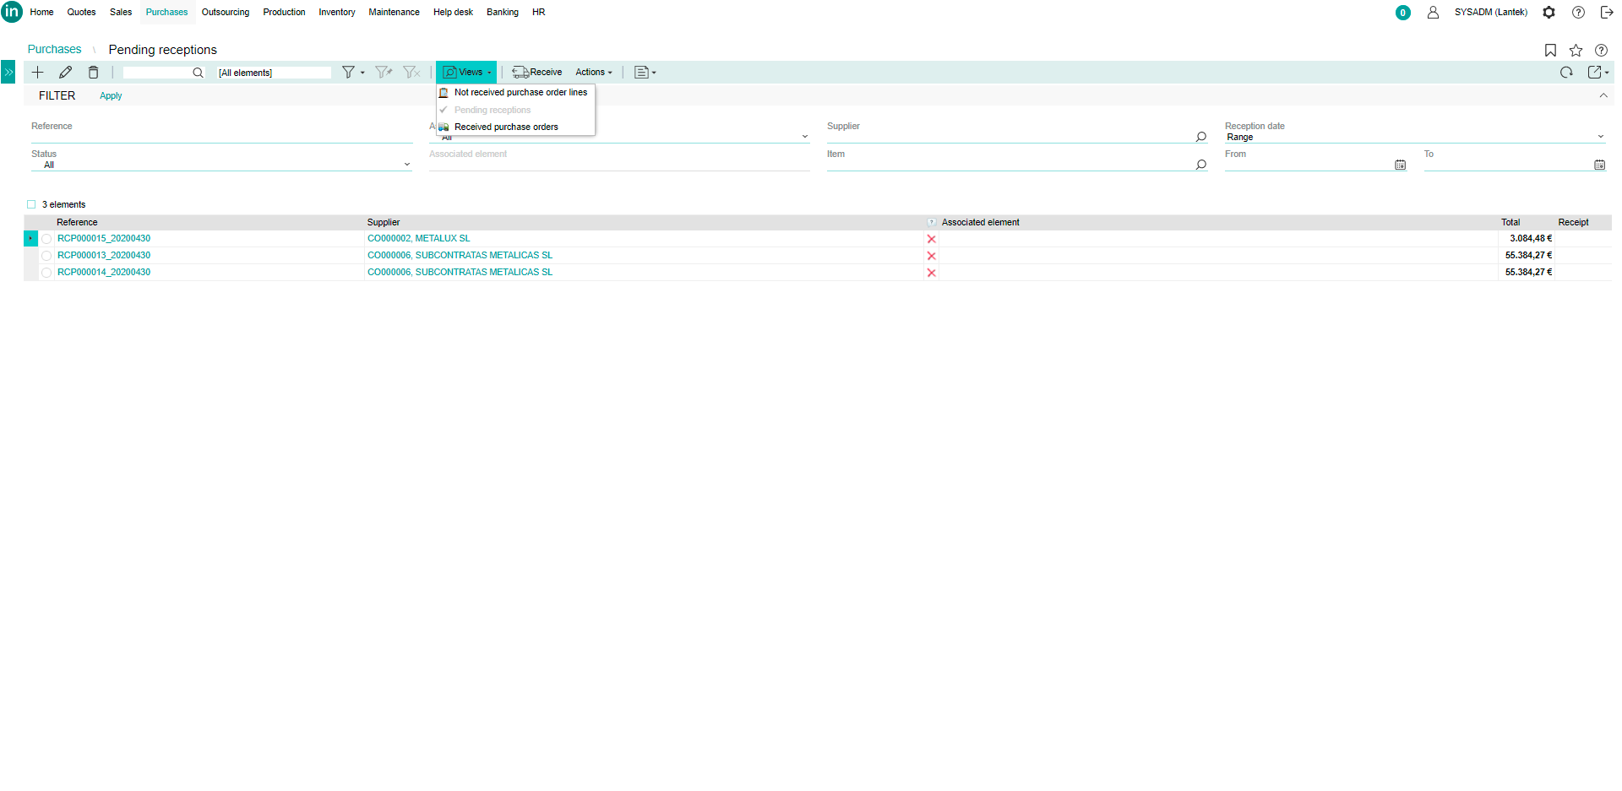Viewport: 1622px width, 791px height.
Task: Open the From date calendar picker
Action: pyautogui.click(x=1400, y=165)
